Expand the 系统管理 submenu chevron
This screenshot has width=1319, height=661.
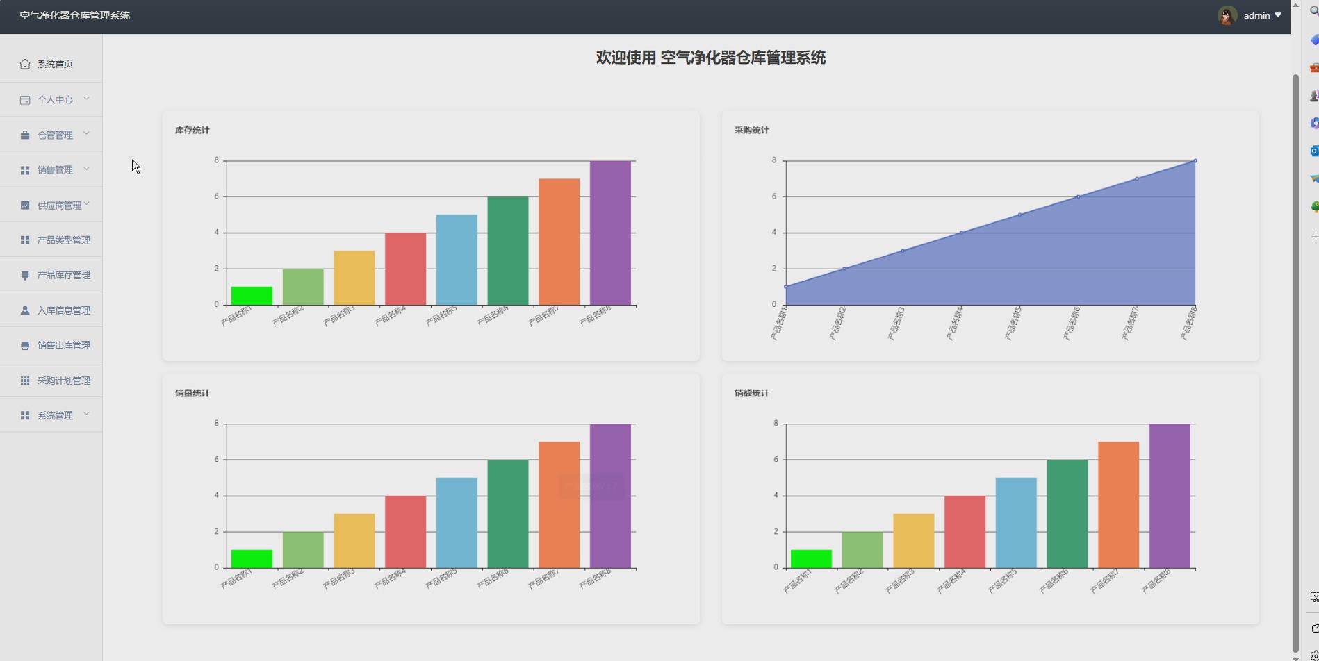tap(86, 415)
